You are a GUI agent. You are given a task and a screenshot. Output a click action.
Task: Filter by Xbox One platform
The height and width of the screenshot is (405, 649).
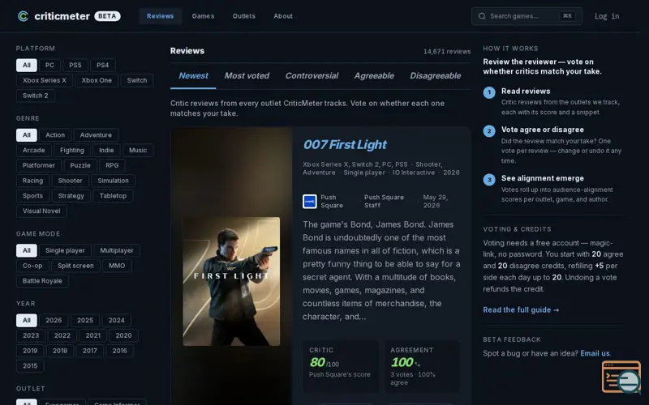(97, 80)
